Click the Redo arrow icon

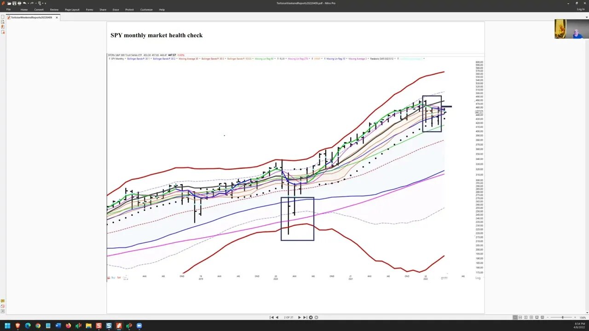[x=32, y=3]
